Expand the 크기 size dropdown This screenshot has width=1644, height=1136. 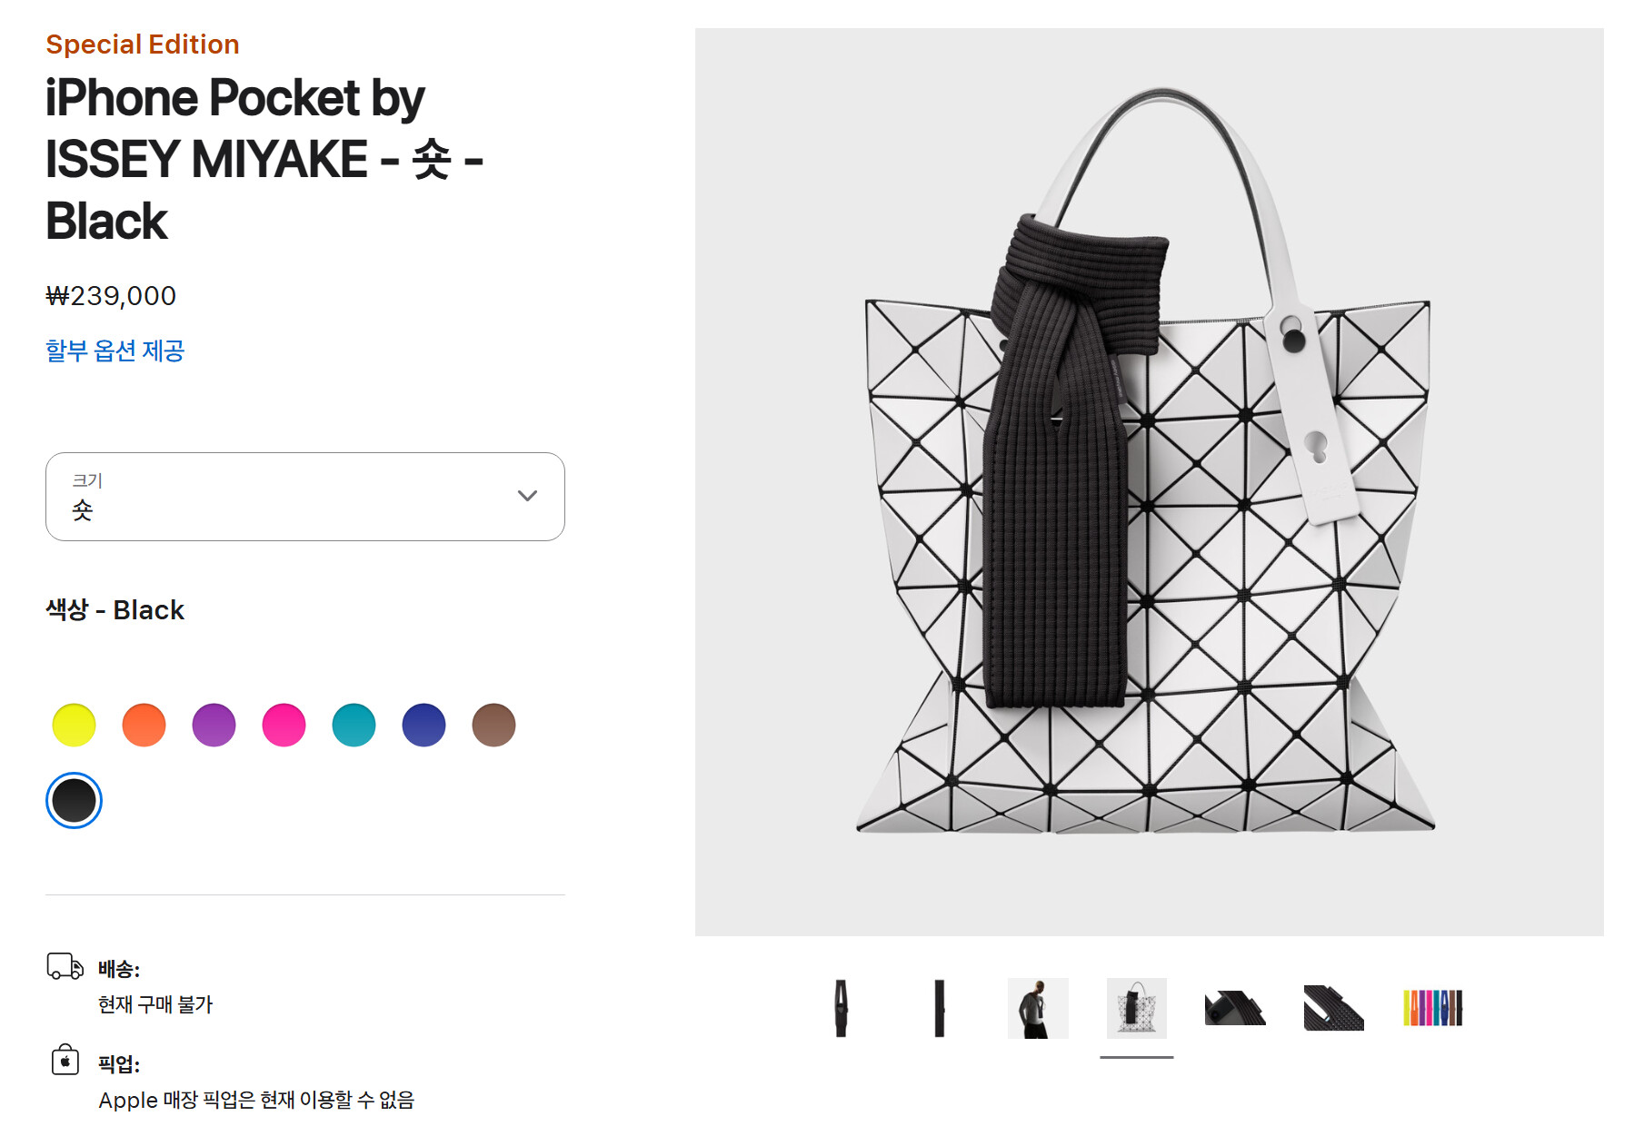tap(305, 497)
